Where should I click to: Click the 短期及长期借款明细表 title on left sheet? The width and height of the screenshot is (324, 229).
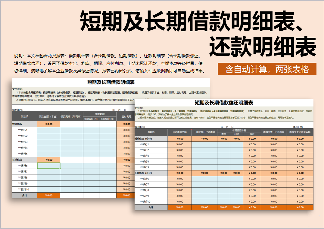coord(111,82)
